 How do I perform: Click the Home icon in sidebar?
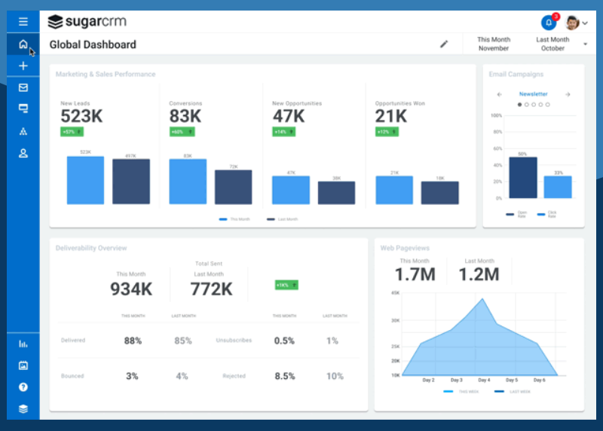23,44
